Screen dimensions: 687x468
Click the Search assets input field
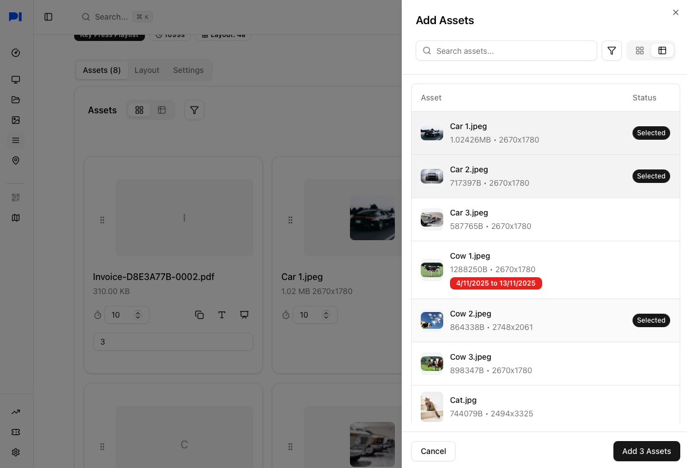click(506, 51)
